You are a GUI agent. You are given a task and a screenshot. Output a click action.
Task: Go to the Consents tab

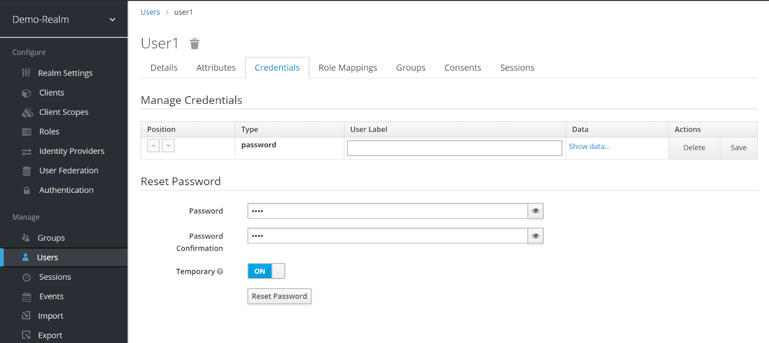pos(462,68)
